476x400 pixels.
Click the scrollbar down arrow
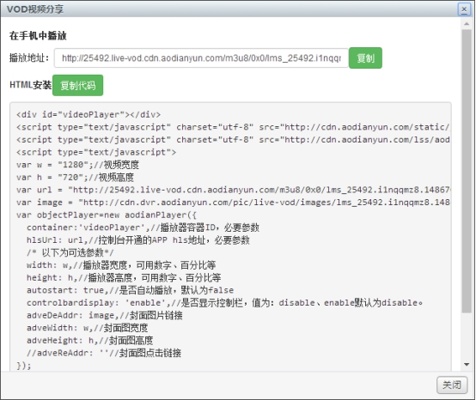(467, 364)
